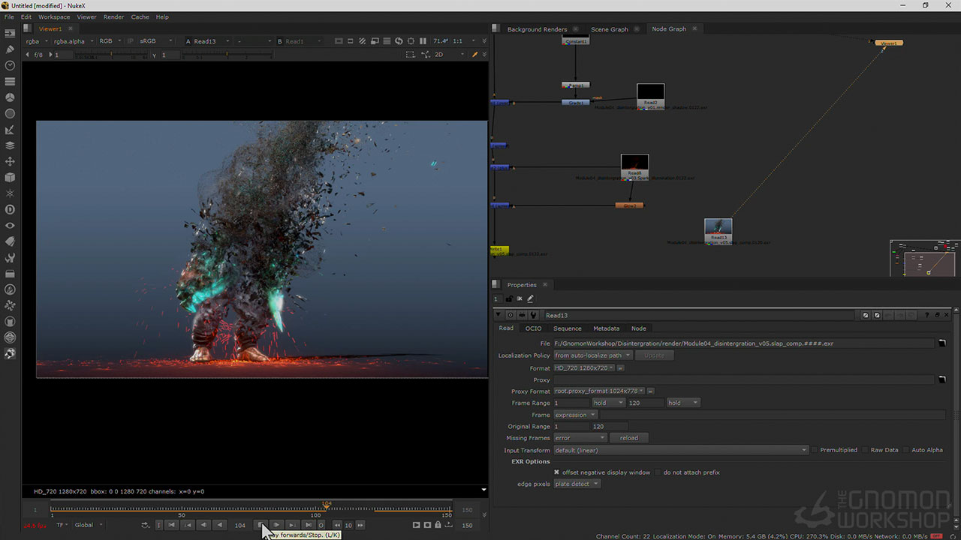Click the pause viewer updates icon
Screen dimensions: 961x540
[423, 41]
